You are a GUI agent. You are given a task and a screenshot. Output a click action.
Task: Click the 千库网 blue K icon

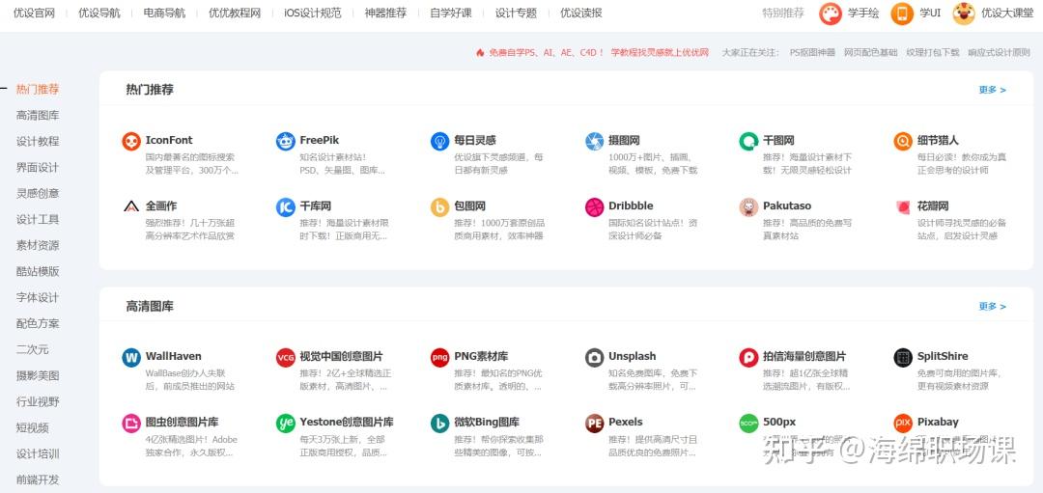pyautogui.click(x=285, y=206)
